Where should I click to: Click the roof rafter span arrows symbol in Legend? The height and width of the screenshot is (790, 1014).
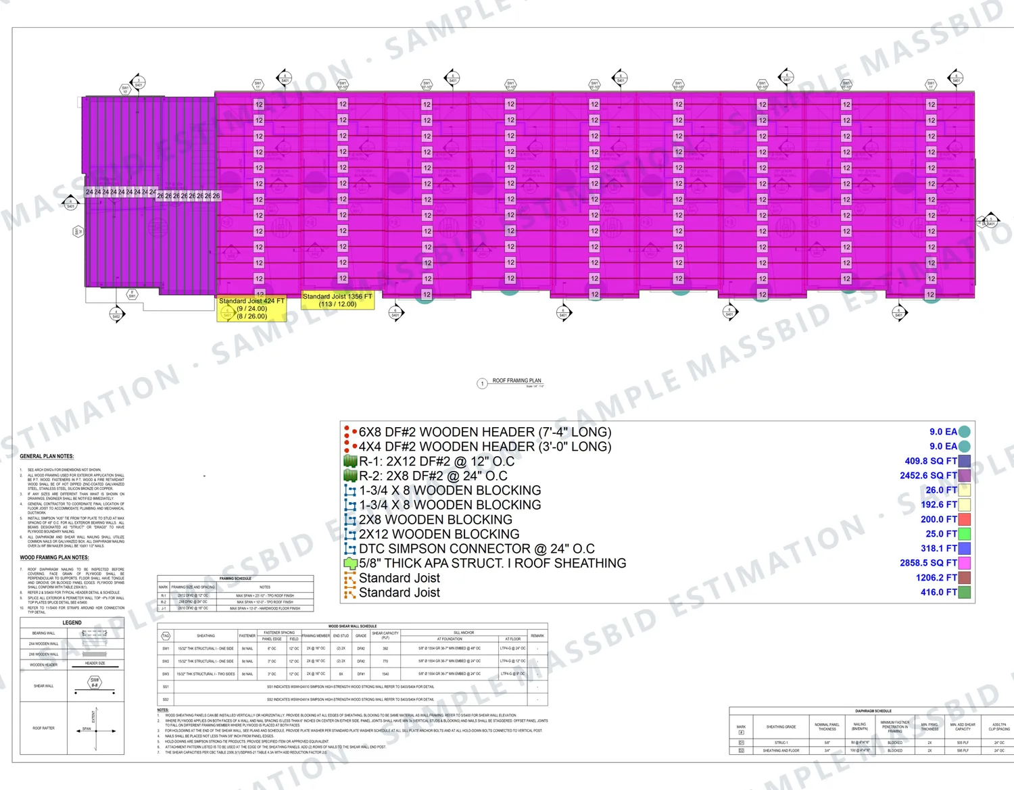pos(95,729)
